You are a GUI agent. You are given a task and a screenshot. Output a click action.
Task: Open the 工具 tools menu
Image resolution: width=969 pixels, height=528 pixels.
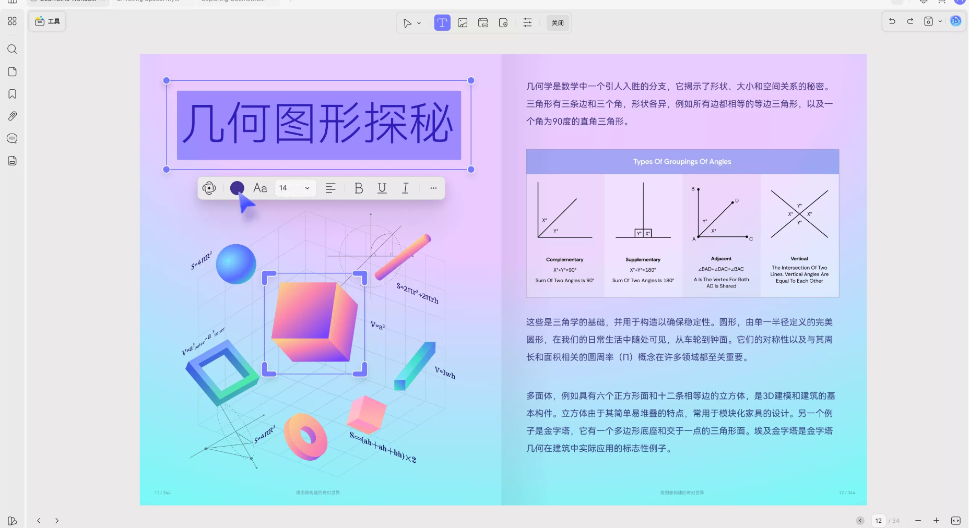pos(48,21)
